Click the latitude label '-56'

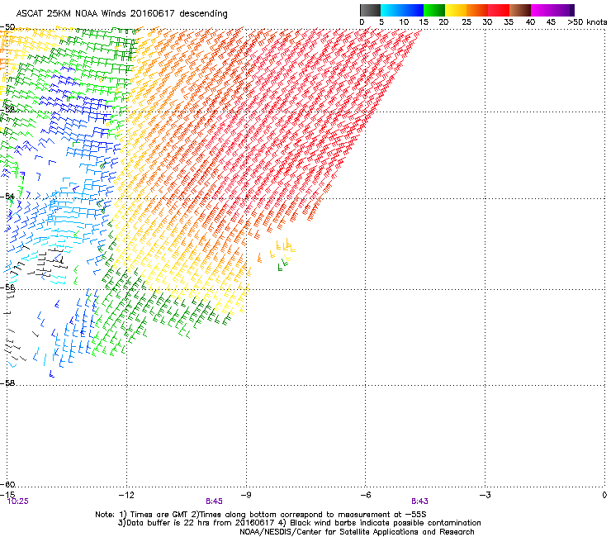[7, 287]
